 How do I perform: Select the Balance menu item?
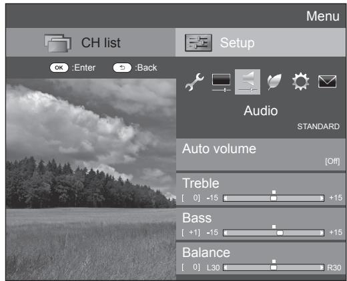[x=261, y=258]
